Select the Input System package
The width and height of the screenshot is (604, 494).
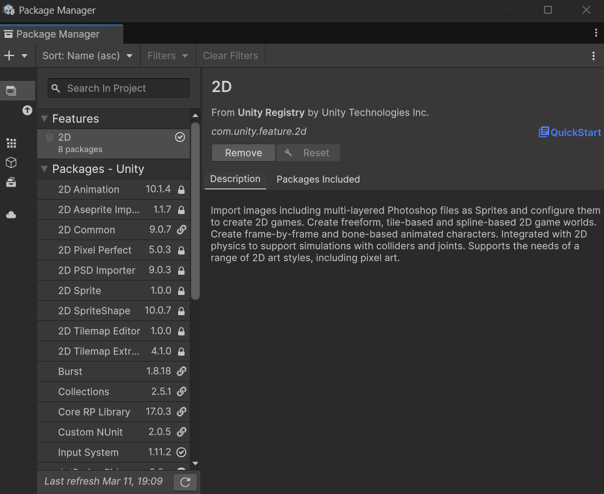tap(113, 452)
